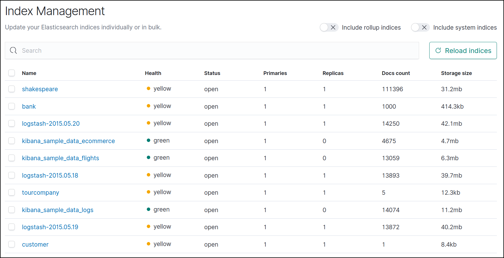Click the Reload indices button
Screen dimensions: 504x258
tap(463, 50)
